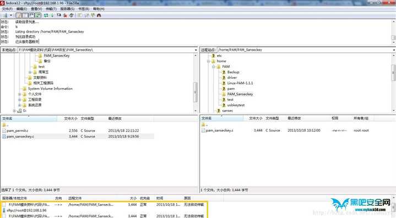Open the find files binoculars icon

(99, 15)
